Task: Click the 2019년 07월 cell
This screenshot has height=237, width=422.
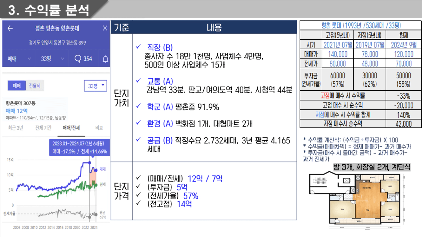Action: (x=370, y=45)
